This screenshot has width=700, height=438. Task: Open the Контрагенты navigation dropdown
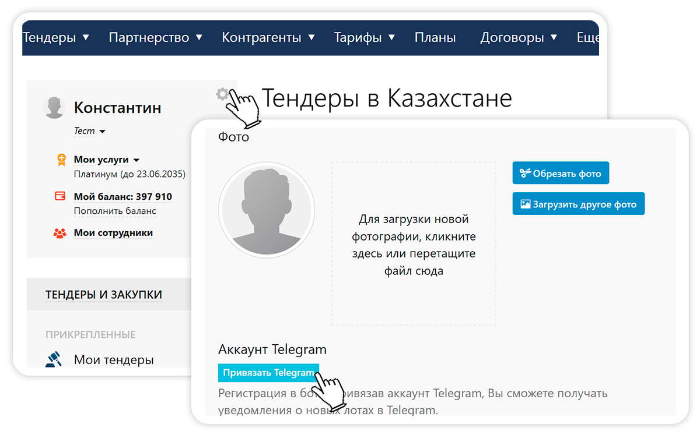[x=268, y=38]
